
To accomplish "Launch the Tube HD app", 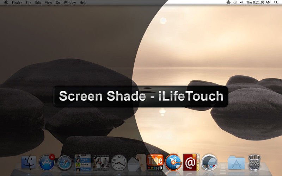I will (x=155, y=162).
